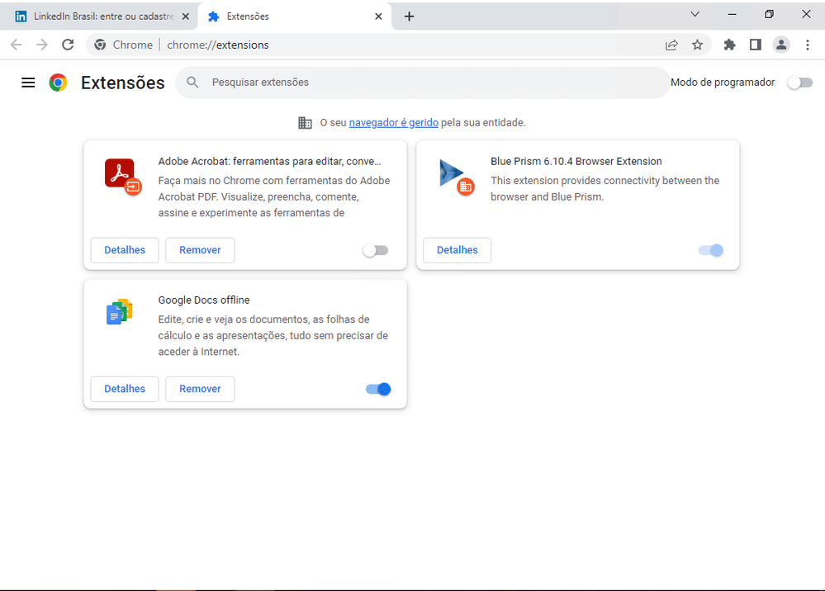This screenshot has width=825, height=591.
Task: Open the side panel icon
Action: coord(755,45)
